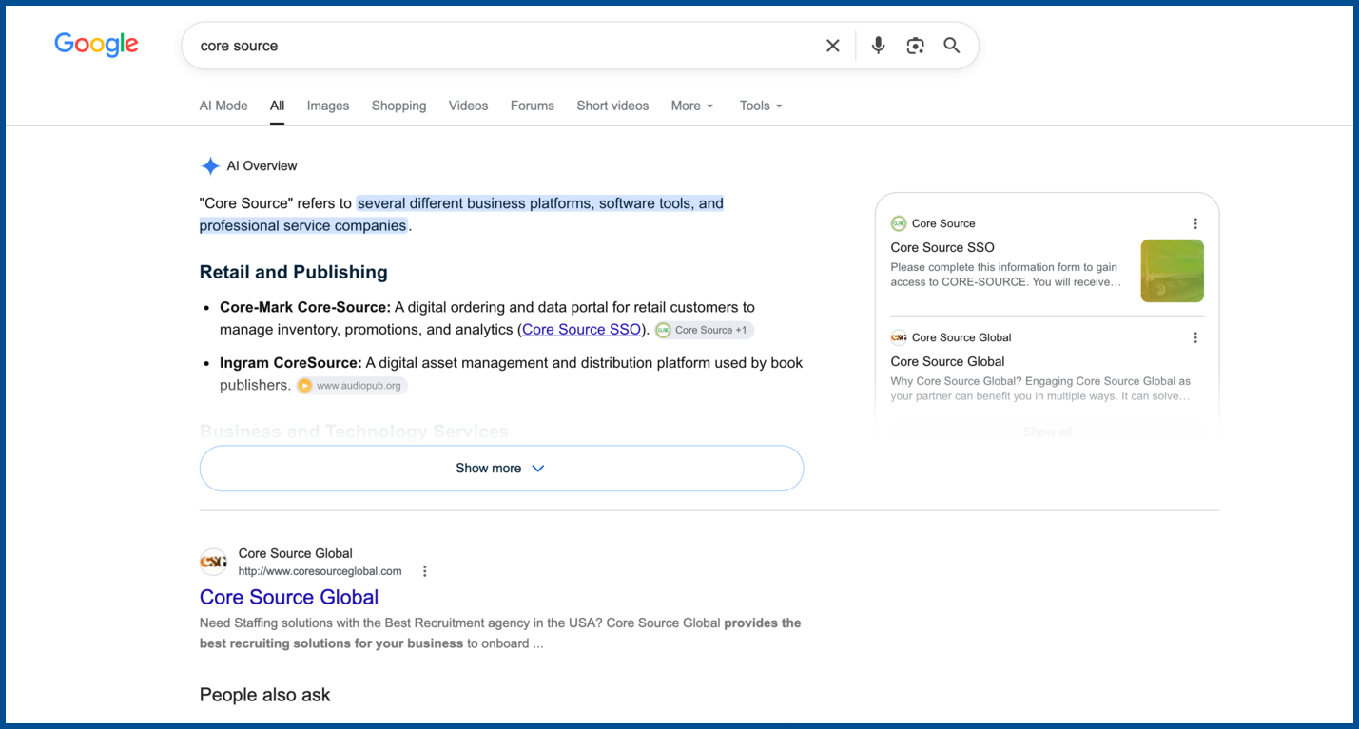Open the blue Core Source Global result title
1359x729 pixels.
click(x=289, y=597)
